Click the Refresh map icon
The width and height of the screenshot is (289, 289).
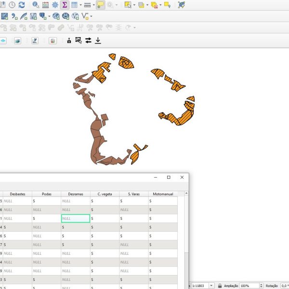(22, 5)
